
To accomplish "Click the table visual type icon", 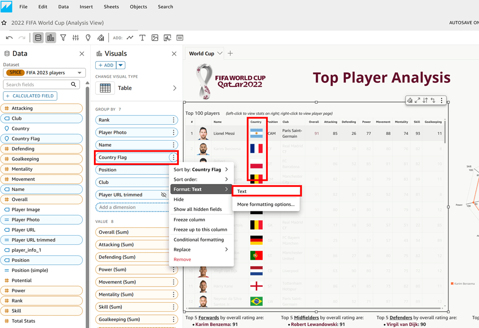I will pyautogui.click(x=105, y=88).
